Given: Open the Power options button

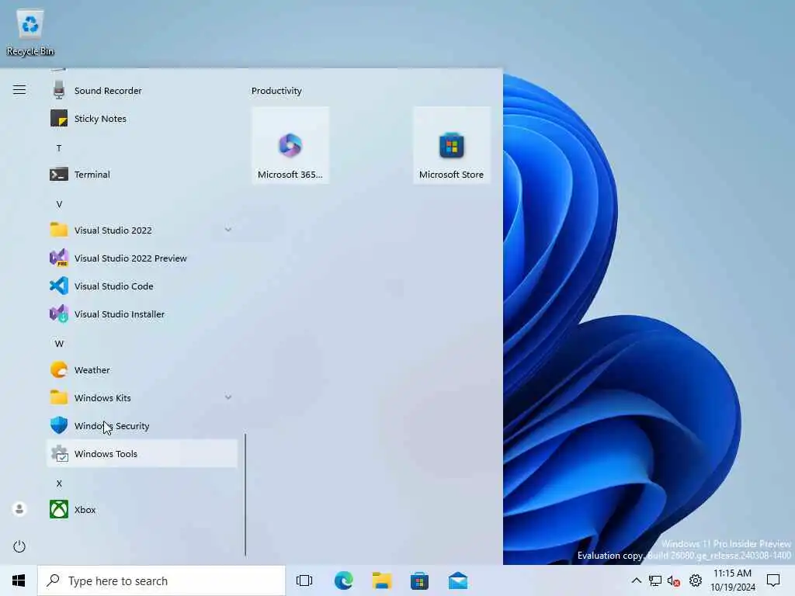Looking at the screenshot, I should tap(19, 546).
